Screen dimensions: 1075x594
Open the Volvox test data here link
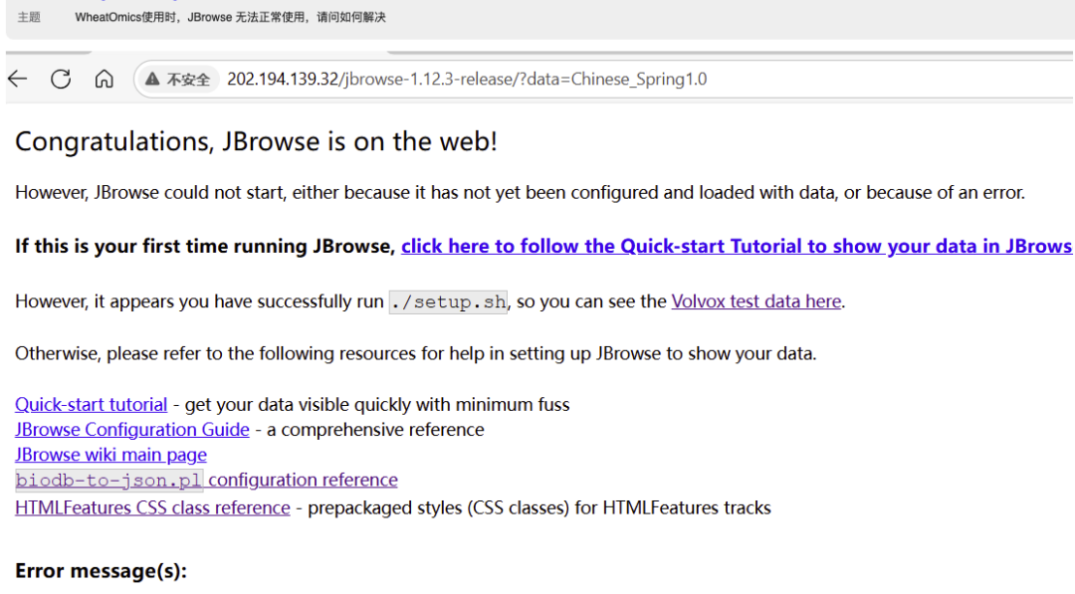click(756, 301)
